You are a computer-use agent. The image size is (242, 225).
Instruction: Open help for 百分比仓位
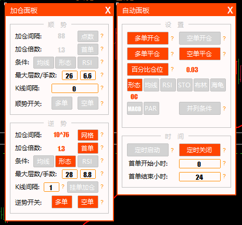[x=172, y=69]
